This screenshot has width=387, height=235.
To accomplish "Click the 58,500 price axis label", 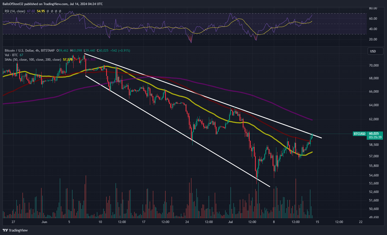I will coord(374,145).
